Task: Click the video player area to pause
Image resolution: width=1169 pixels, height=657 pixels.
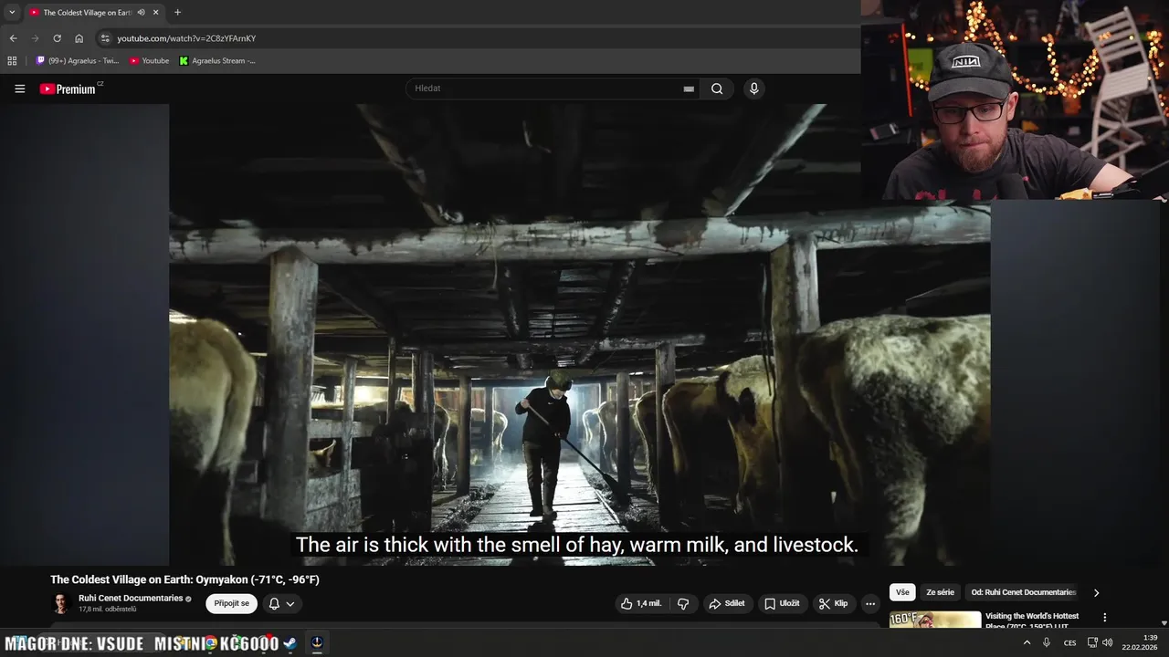Action: point(579,334)
